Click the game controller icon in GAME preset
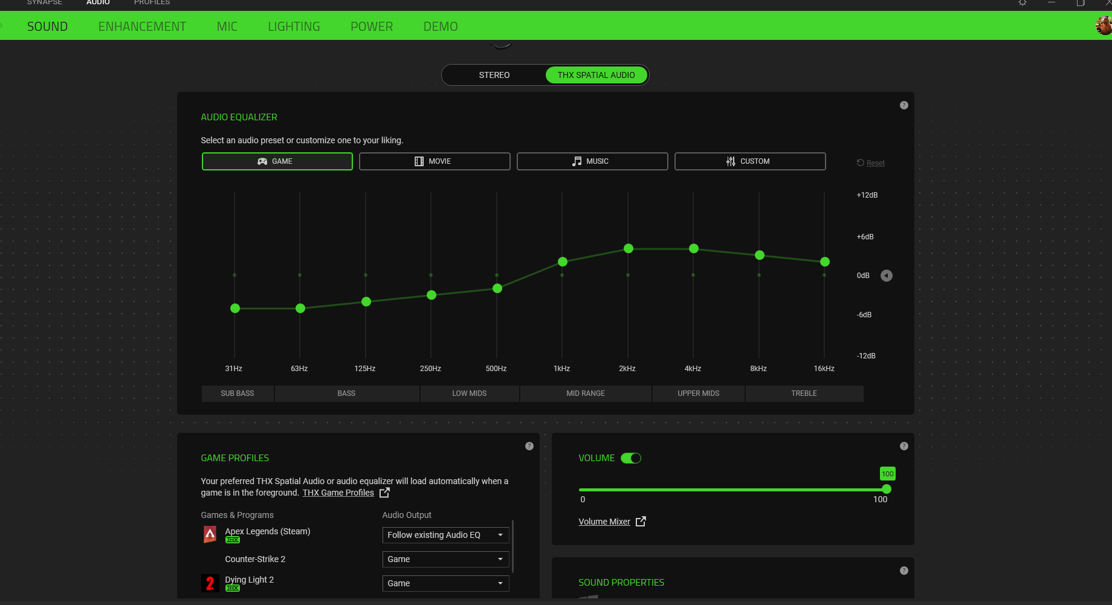 tap(262, 161)
